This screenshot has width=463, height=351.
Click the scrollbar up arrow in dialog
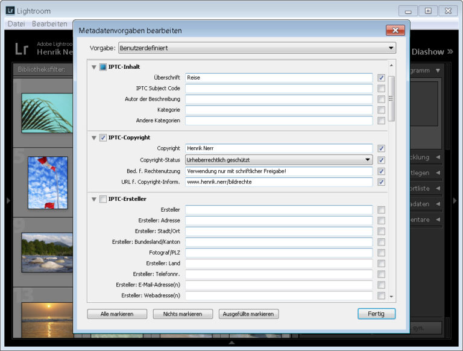(x=391, y=65)
